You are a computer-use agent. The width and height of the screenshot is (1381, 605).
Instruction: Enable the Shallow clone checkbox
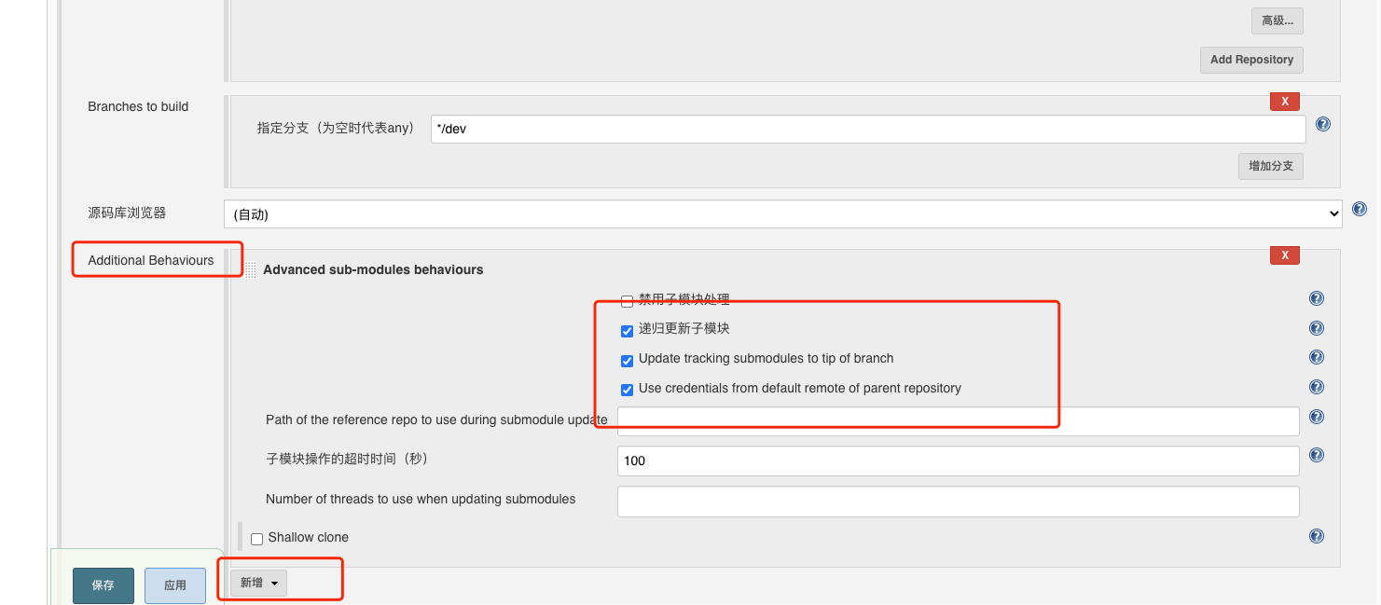[x=256, y=539]
